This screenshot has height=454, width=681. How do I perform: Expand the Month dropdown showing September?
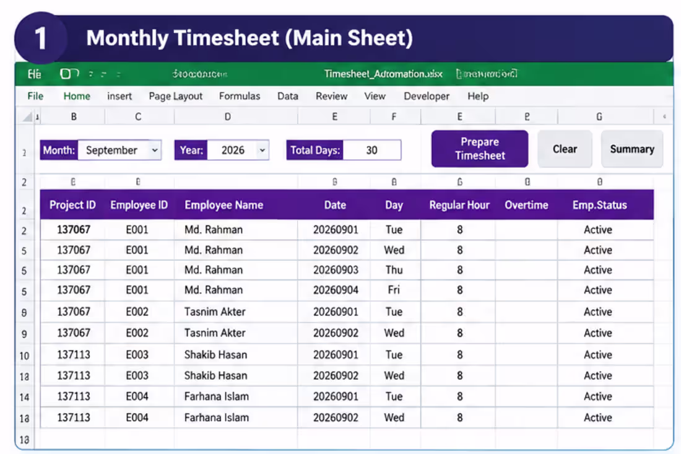pyautogui.click(x=155, y=151)
